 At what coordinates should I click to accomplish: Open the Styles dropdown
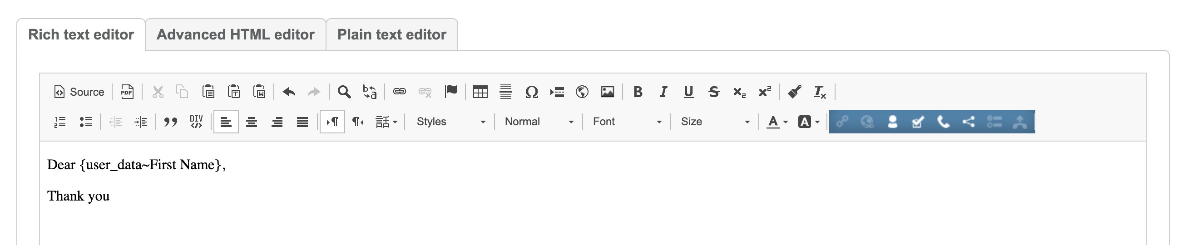[450, 122]
